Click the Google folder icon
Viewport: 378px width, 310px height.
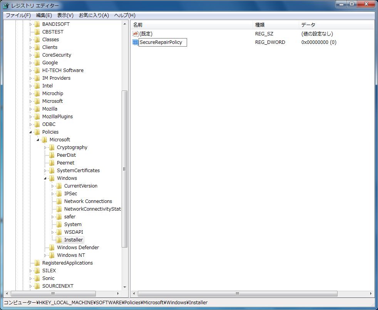pos(37,63)
